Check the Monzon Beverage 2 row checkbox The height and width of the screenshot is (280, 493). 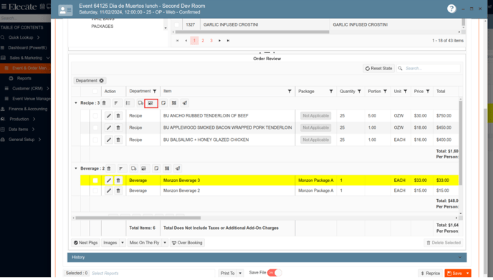(95, 190)
